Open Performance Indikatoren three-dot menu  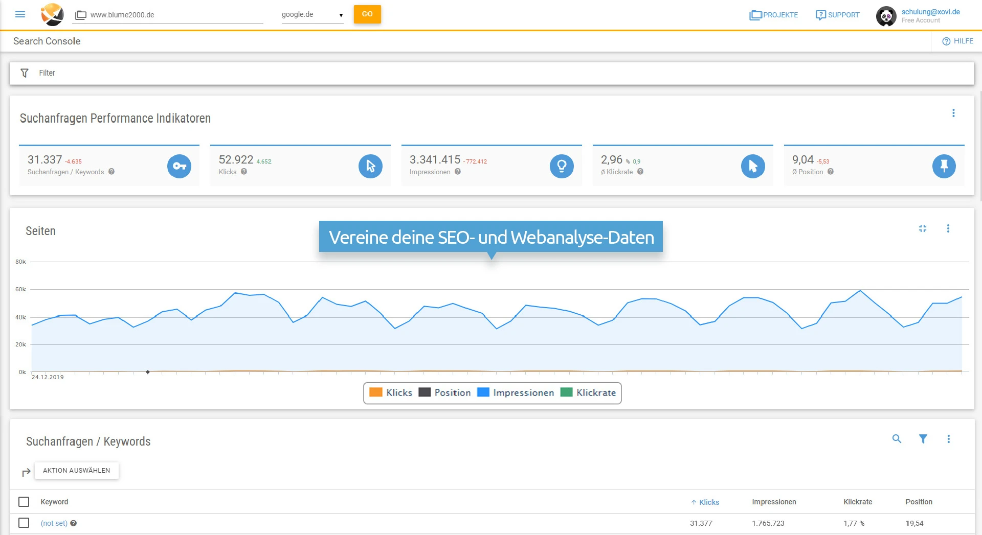tap(953, 113)
